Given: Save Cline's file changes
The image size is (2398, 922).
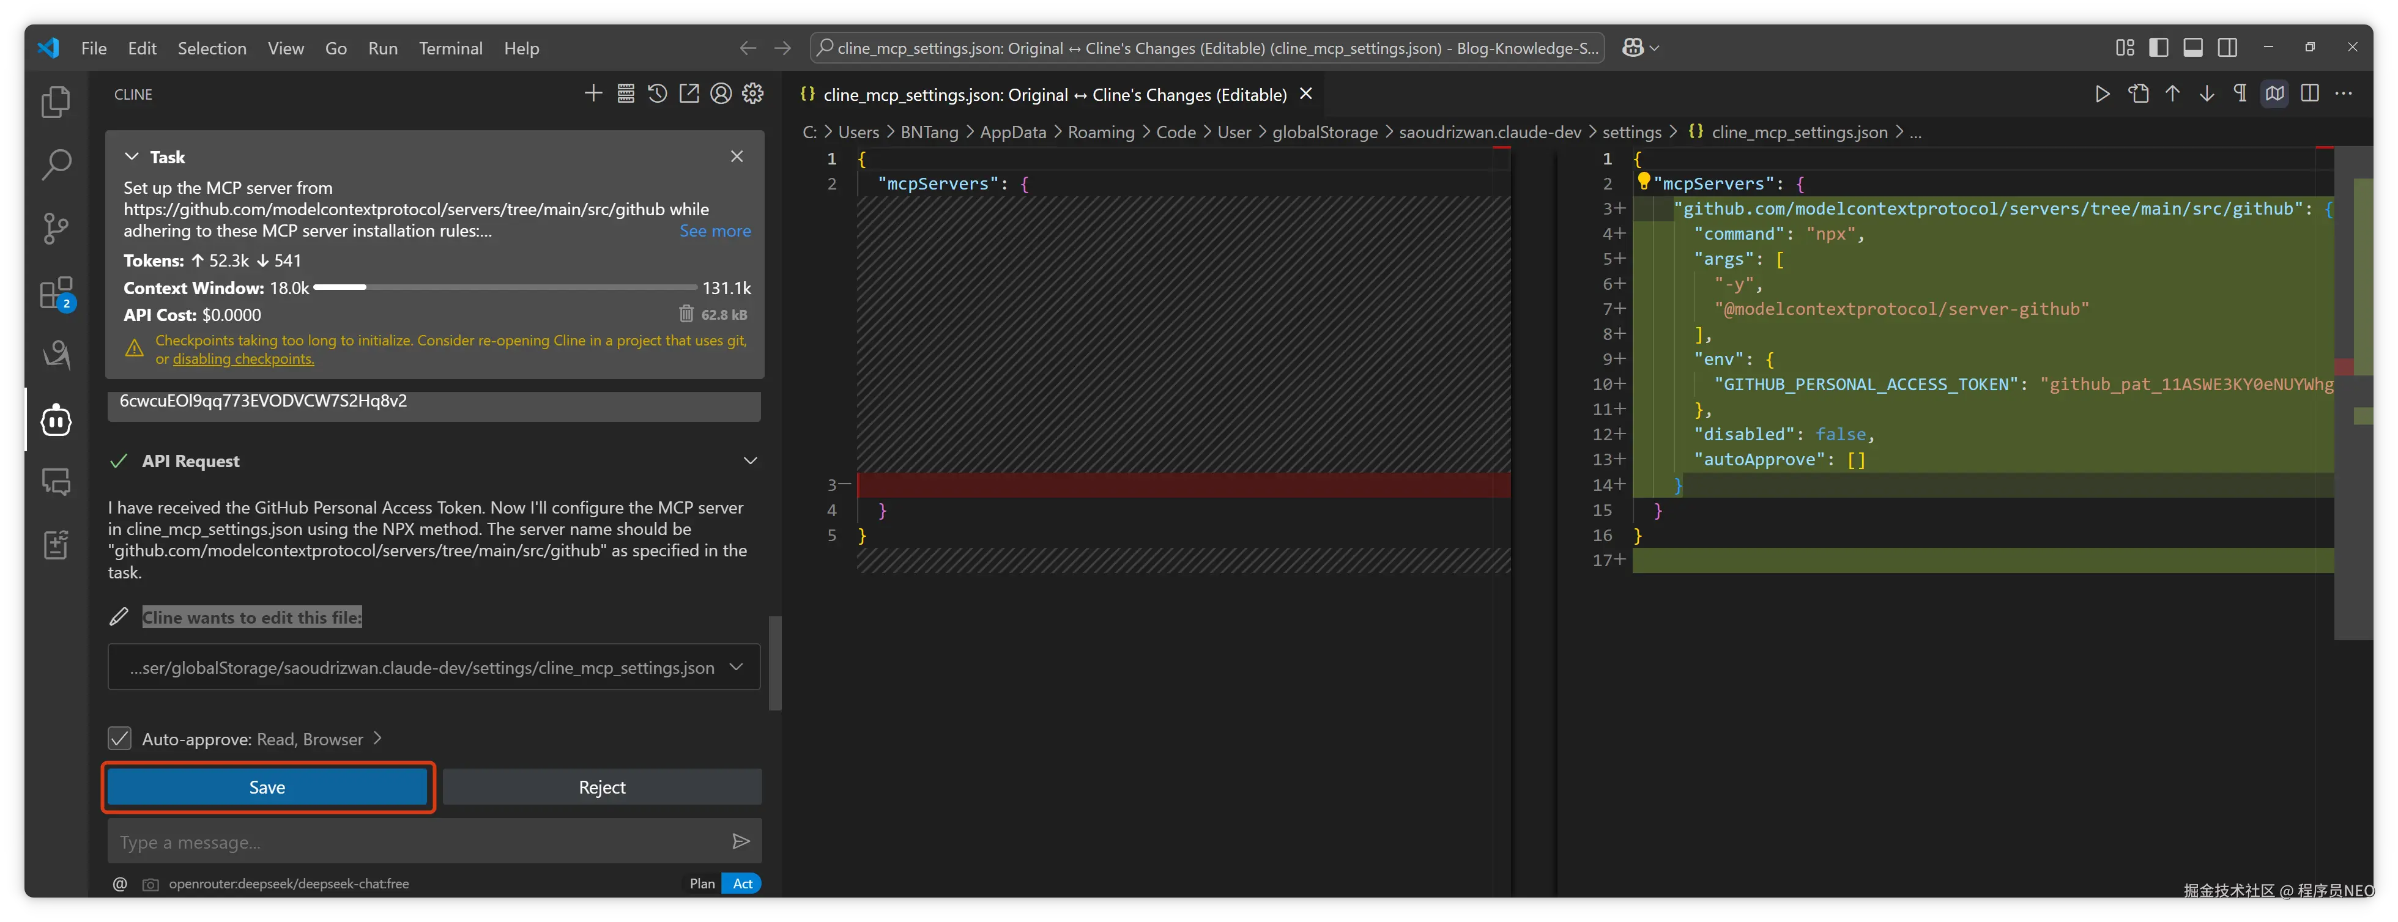Looking at the screenshot, I should (267, 787).
